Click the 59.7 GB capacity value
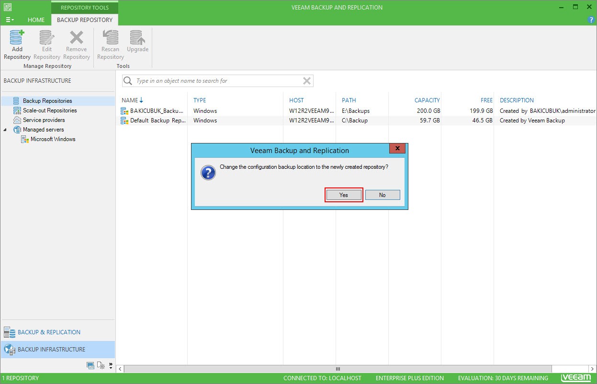This screenshot has height=384, width=597. [x=429, y=121]
